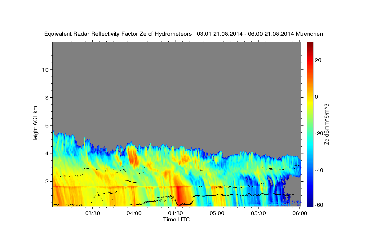Screen dimensions: 372x248
Task: Click the plot title starting 'Equivalent Radar Reflectivity Factor'
Action: (184, 34)
